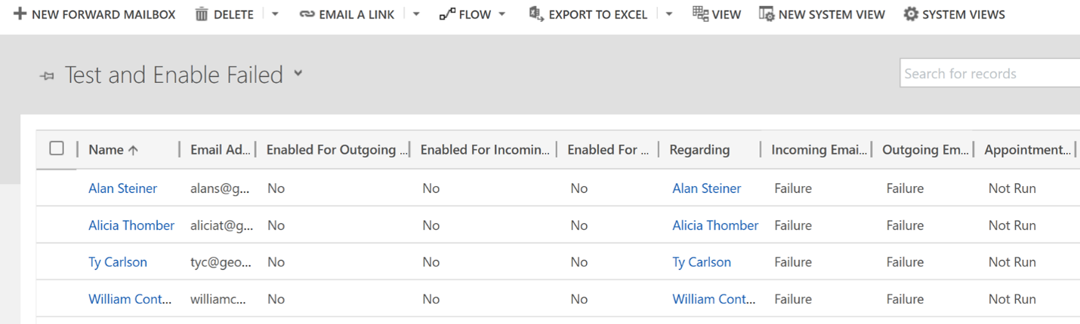Open the Alan Steiner mailbox in the Name column
1080x324 pixels.
click(122, 188)
